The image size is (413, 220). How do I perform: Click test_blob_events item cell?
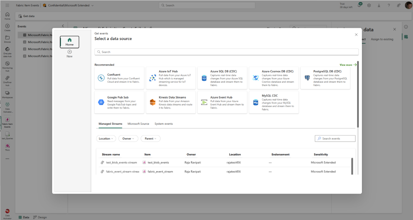156,163
